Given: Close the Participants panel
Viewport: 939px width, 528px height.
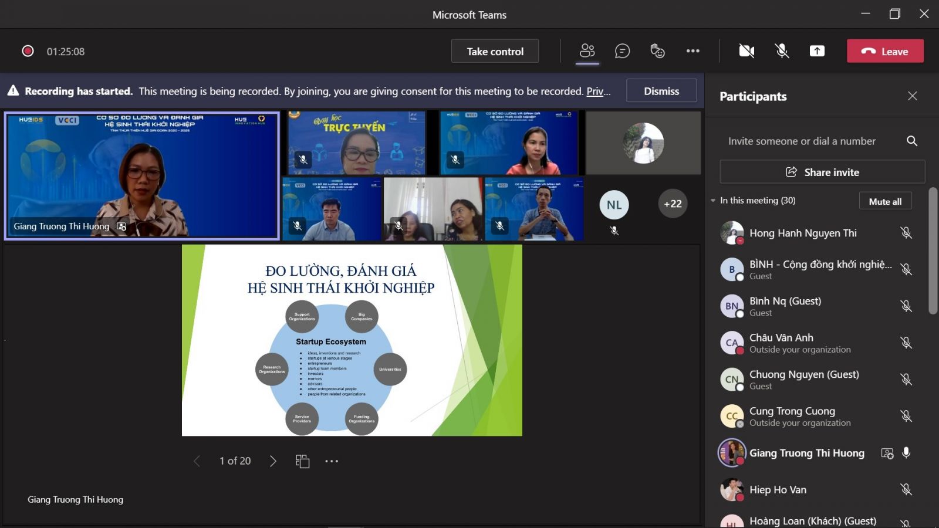Looking at the screenshot, I should (912, 96).
